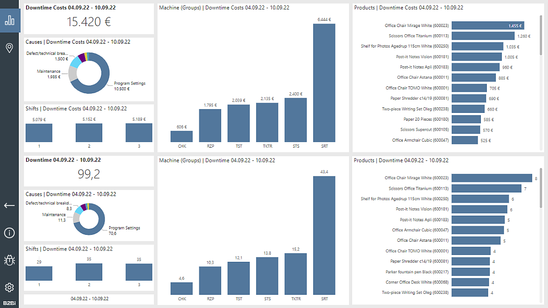Select shift 2 bar in Shifts Downtime Costs
548x308 pixels.
pos(89,133)
